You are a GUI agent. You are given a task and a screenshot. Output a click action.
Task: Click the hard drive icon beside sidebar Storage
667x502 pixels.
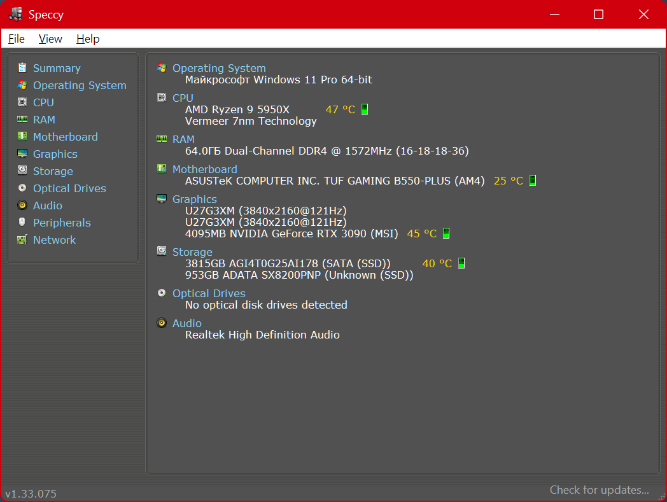tap(22, 171)
